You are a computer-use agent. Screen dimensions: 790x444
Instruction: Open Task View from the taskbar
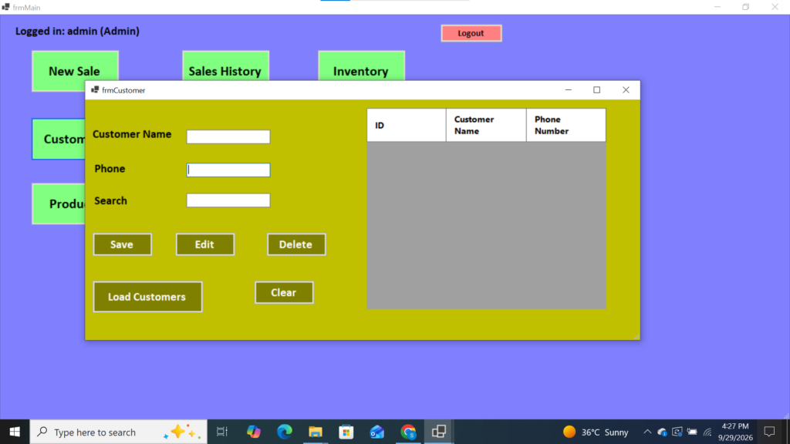pos(221,432)
